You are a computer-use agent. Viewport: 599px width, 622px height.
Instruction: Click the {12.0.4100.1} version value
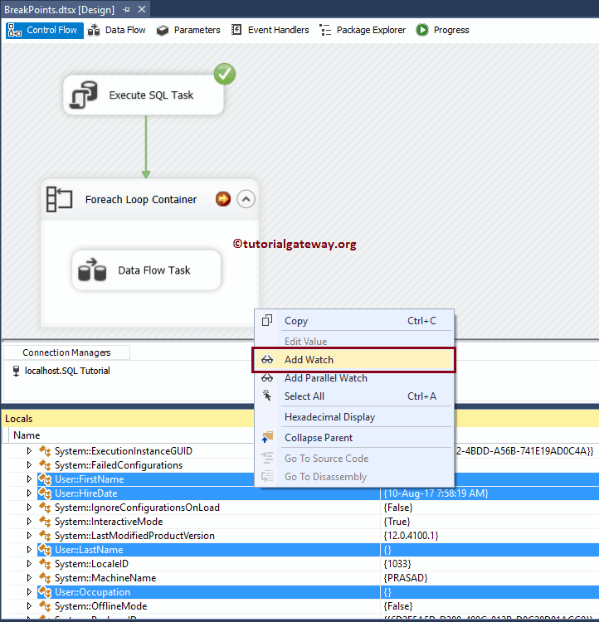tap(412, 536)
